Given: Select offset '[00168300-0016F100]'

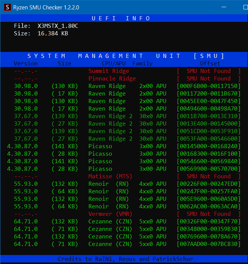Looking at the screenshot, I should pos(208,154).
